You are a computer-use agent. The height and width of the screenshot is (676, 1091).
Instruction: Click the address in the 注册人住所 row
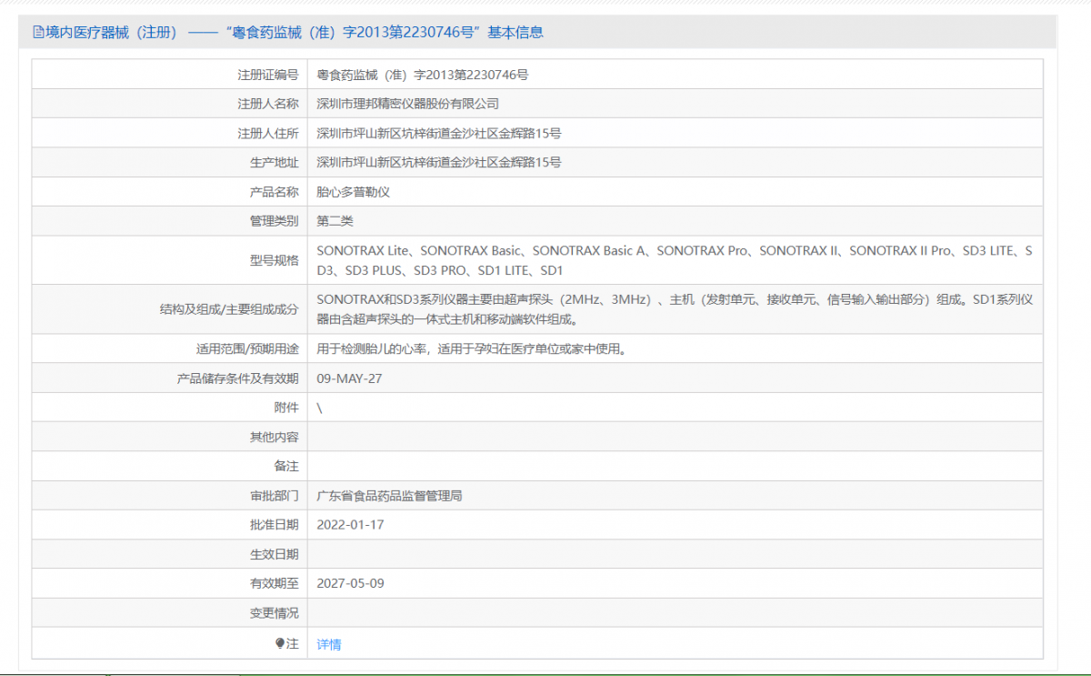click(x=439, y=133)
